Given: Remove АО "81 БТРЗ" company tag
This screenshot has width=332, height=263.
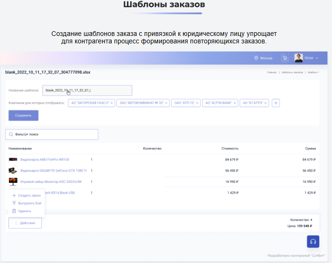Looking at the screenshot, I should click(x=266, y=103).
